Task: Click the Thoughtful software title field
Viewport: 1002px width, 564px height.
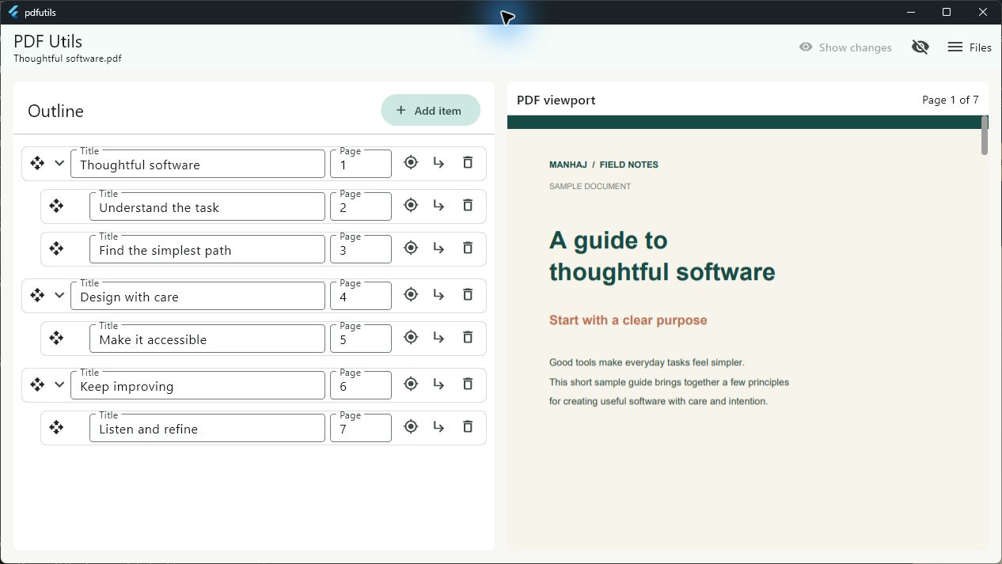Action: point(198,164)
